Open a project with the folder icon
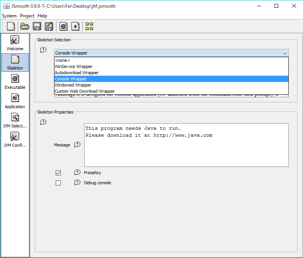Image resolution: width=303 pixels, height=258 pixels. click(x=25, y=26)
